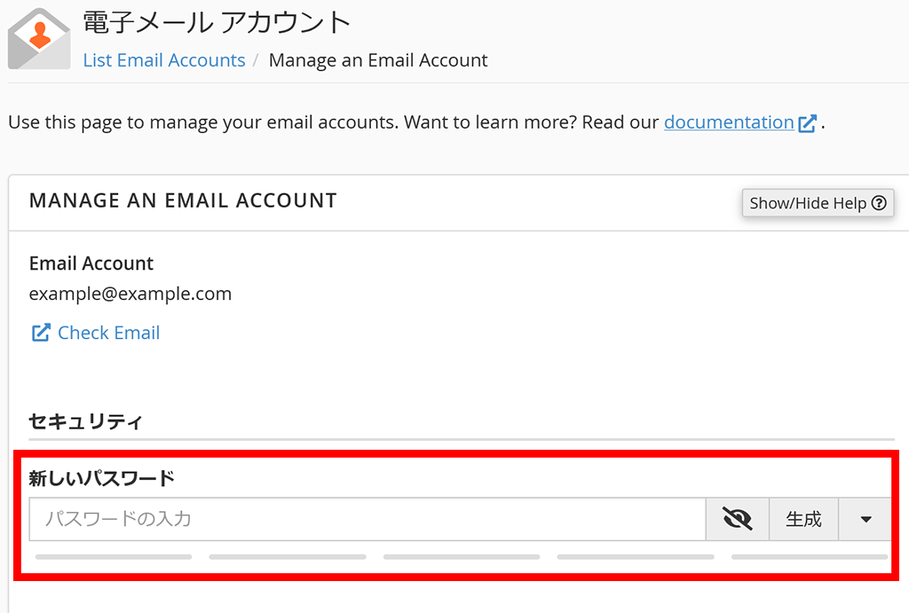
Task: Expand the dropdown arrow next to 生成
Action: pyautogui.click(x=866, y=519)
